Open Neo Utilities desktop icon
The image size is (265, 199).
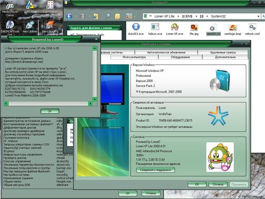click(30, 27)
